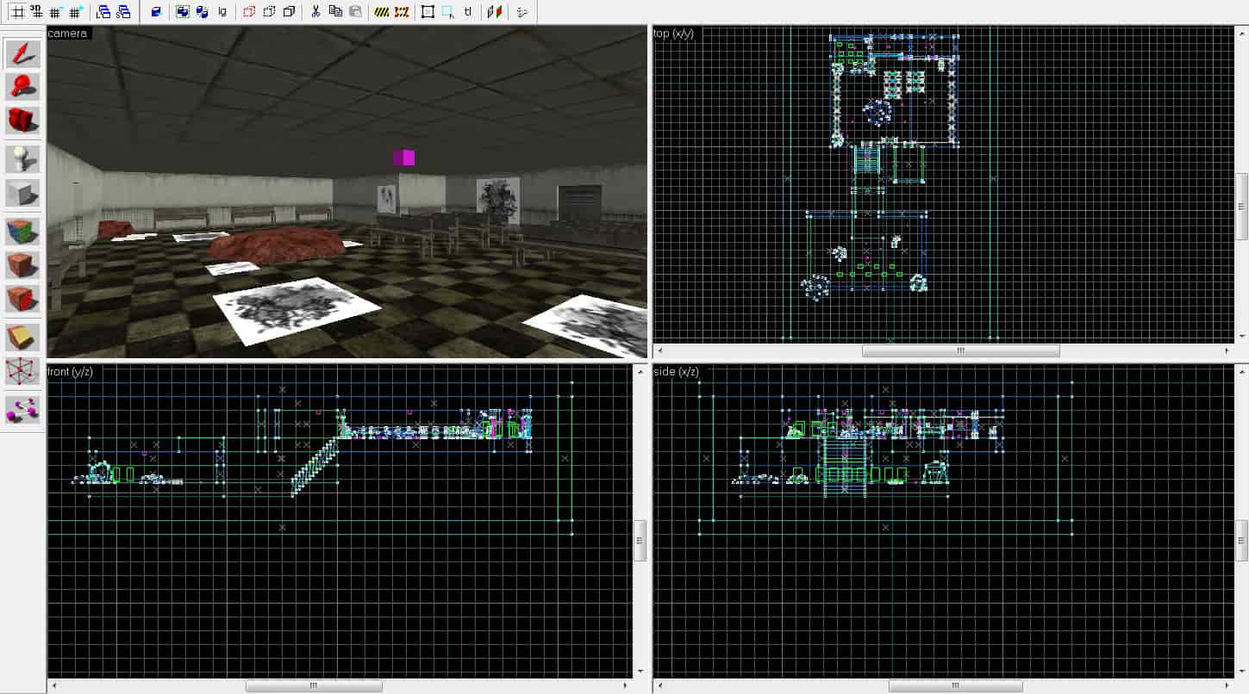Choose the red Camera tool

coord(22,120)
